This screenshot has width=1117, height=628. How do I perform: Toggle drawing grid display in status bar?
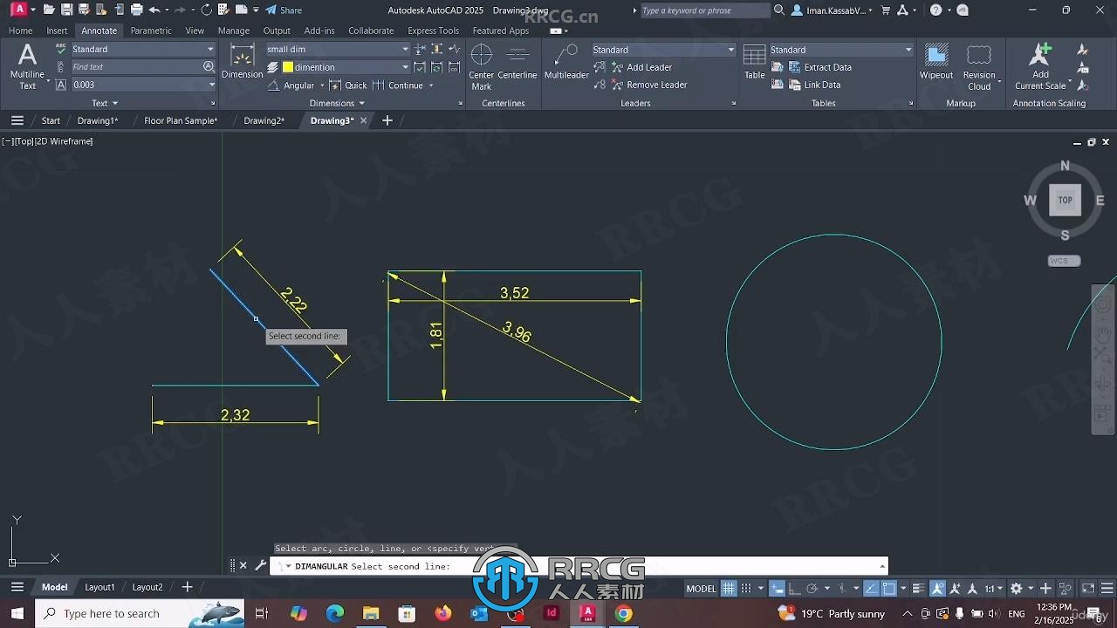729,588
